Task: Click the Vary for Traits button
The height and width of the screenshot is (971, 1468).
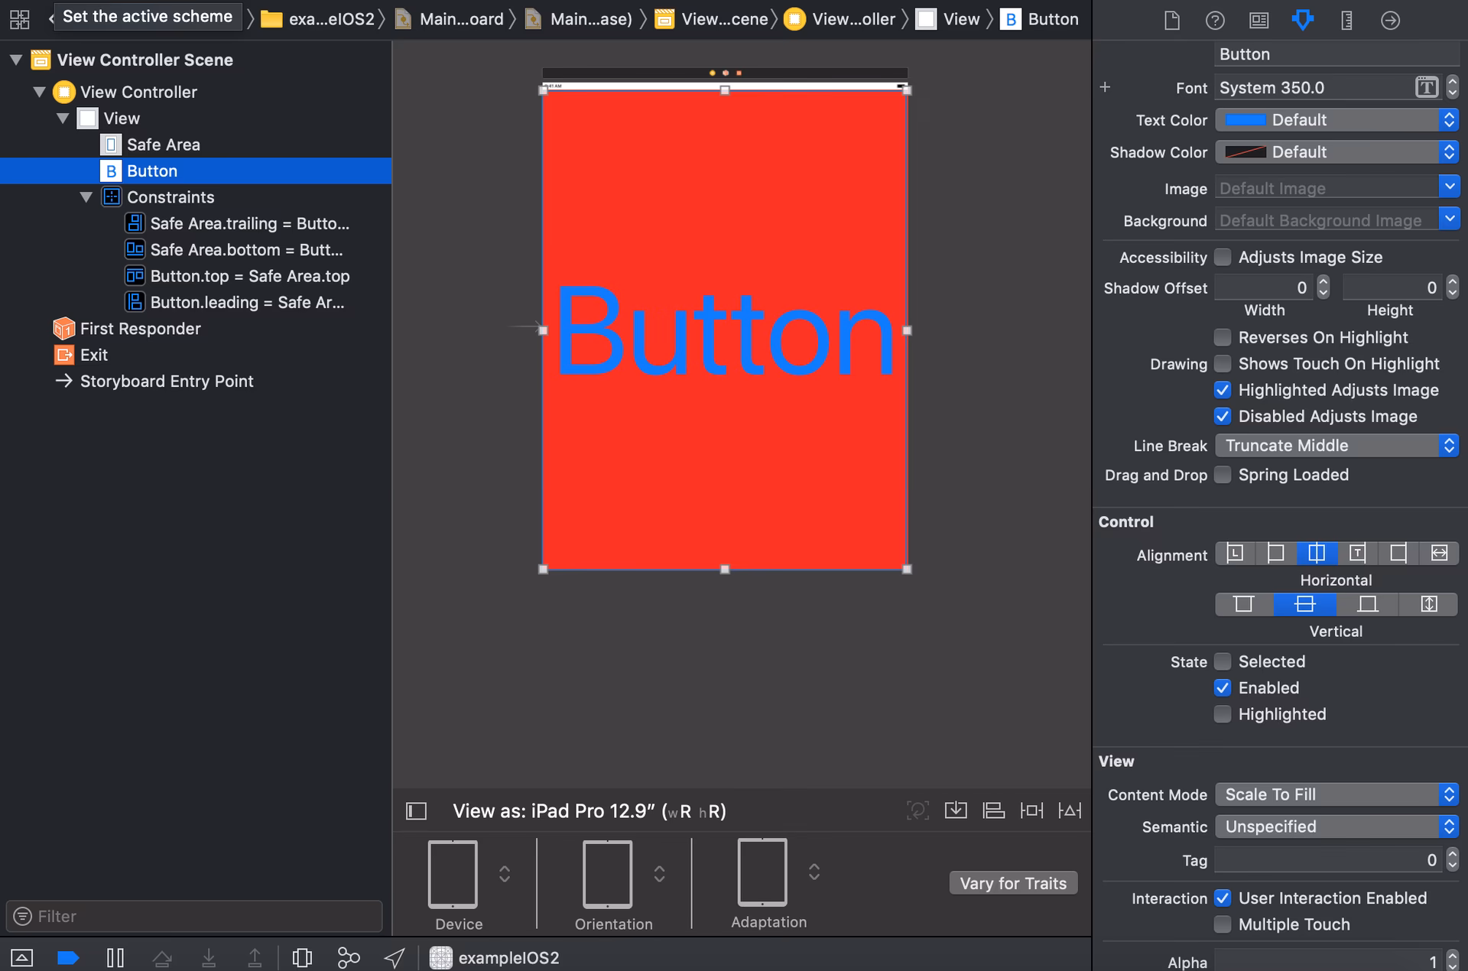Action: coord(1013,882)
